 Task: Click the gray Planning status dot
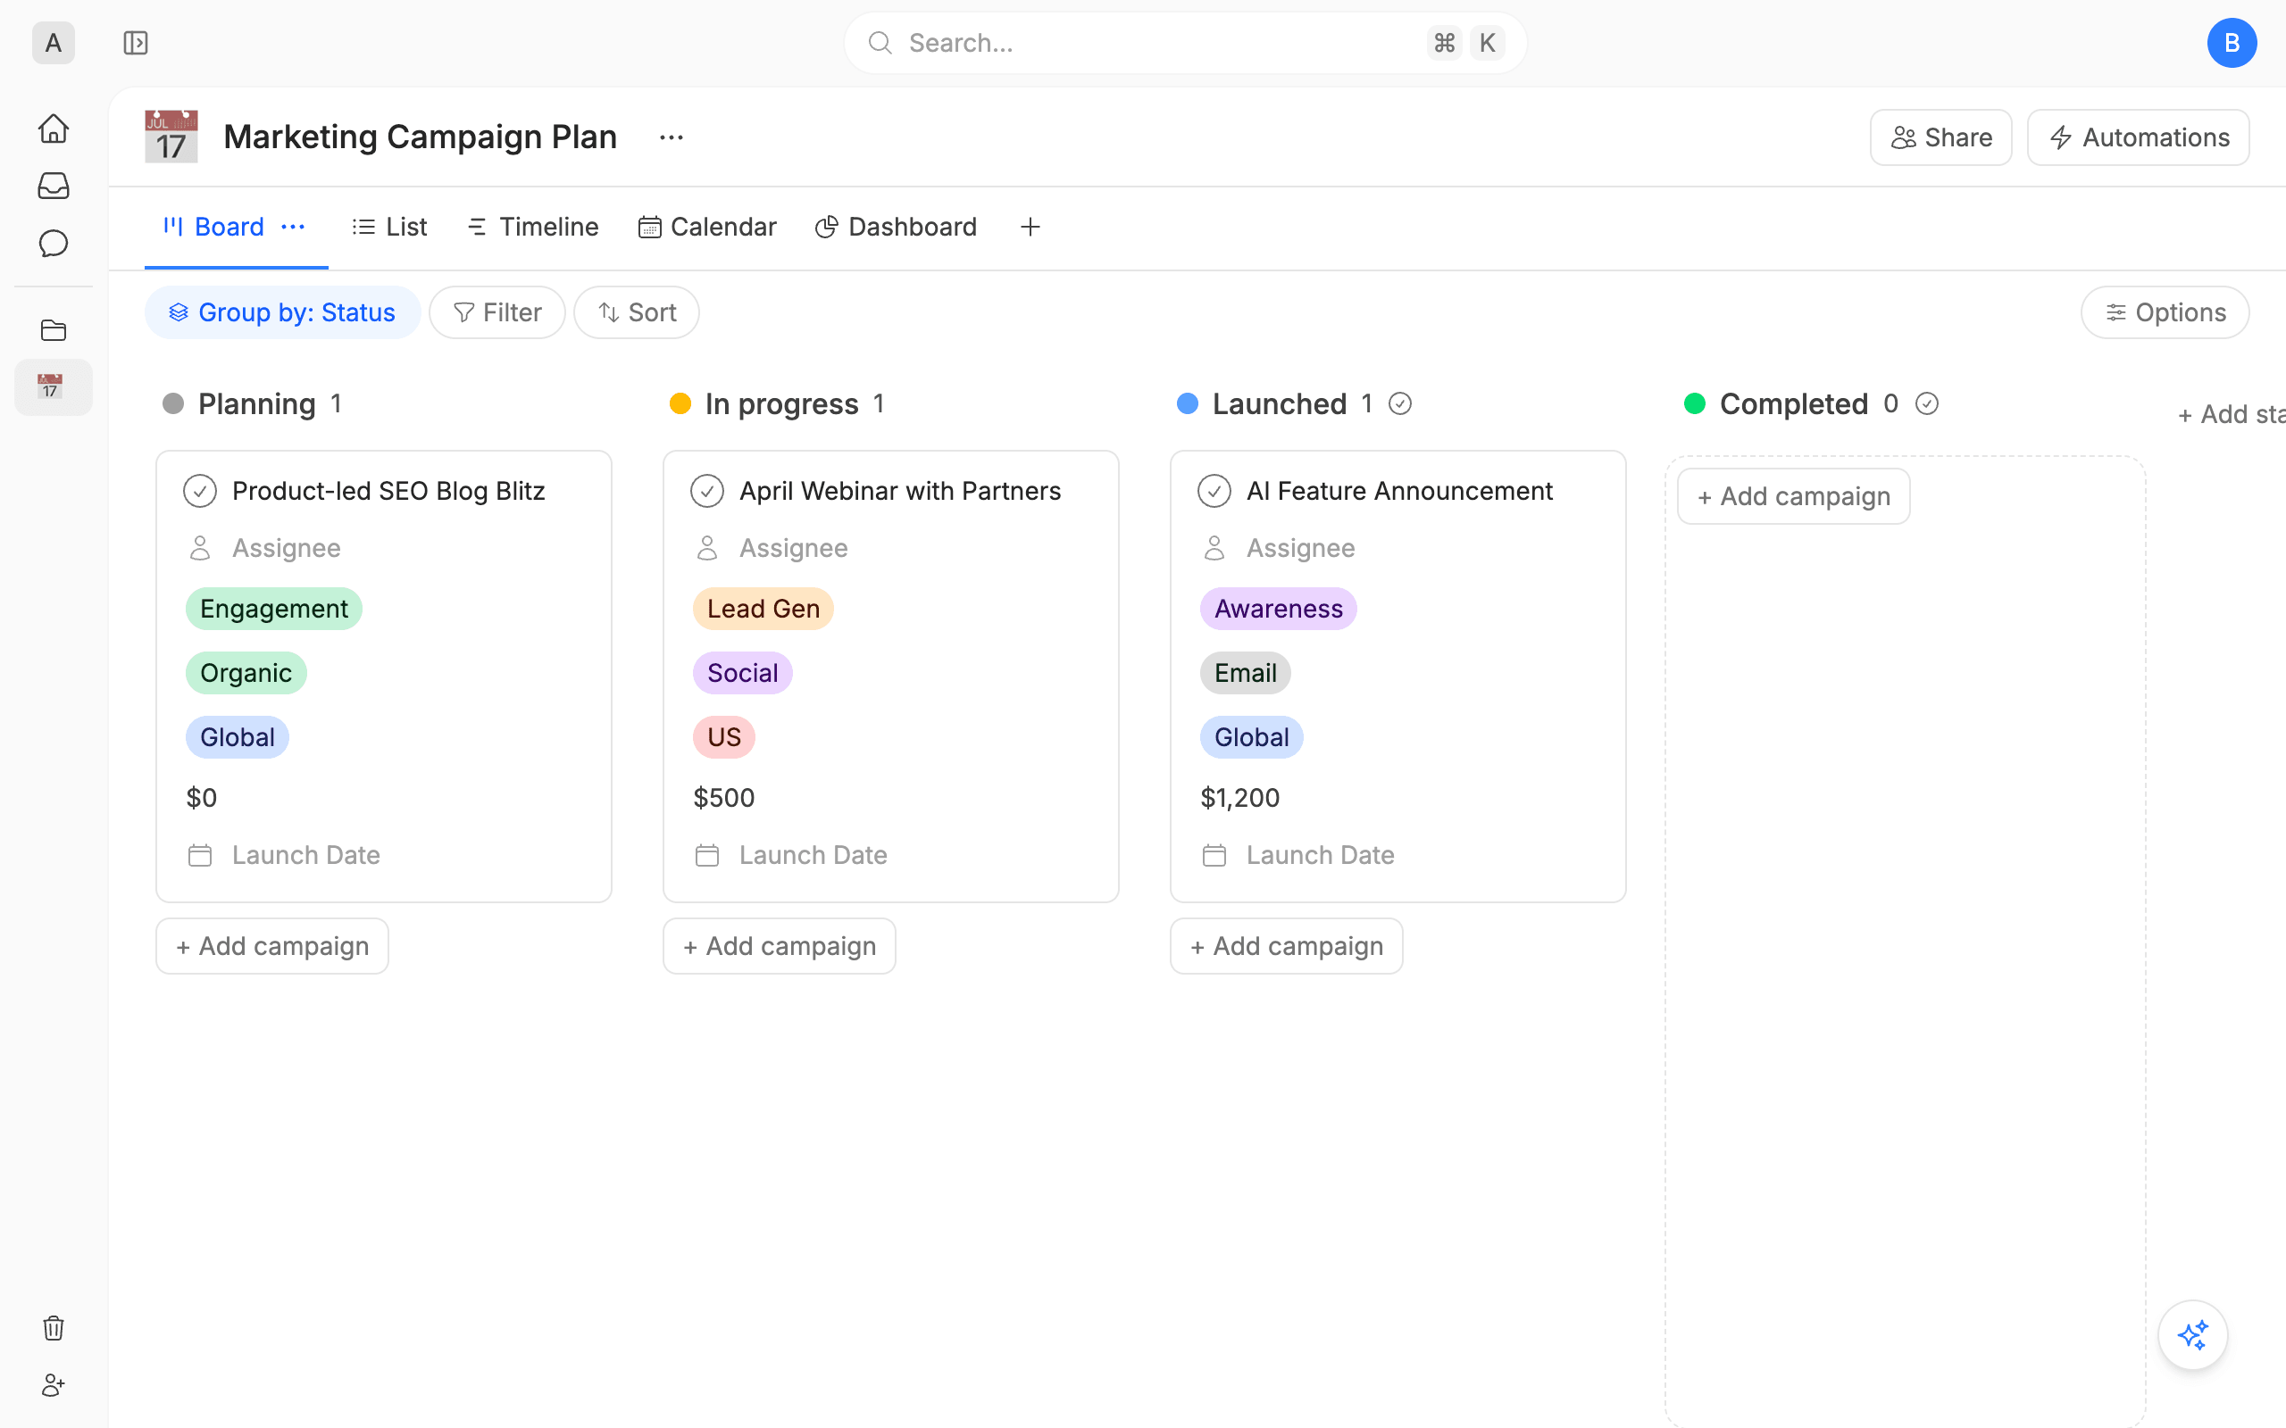(173, 404)
